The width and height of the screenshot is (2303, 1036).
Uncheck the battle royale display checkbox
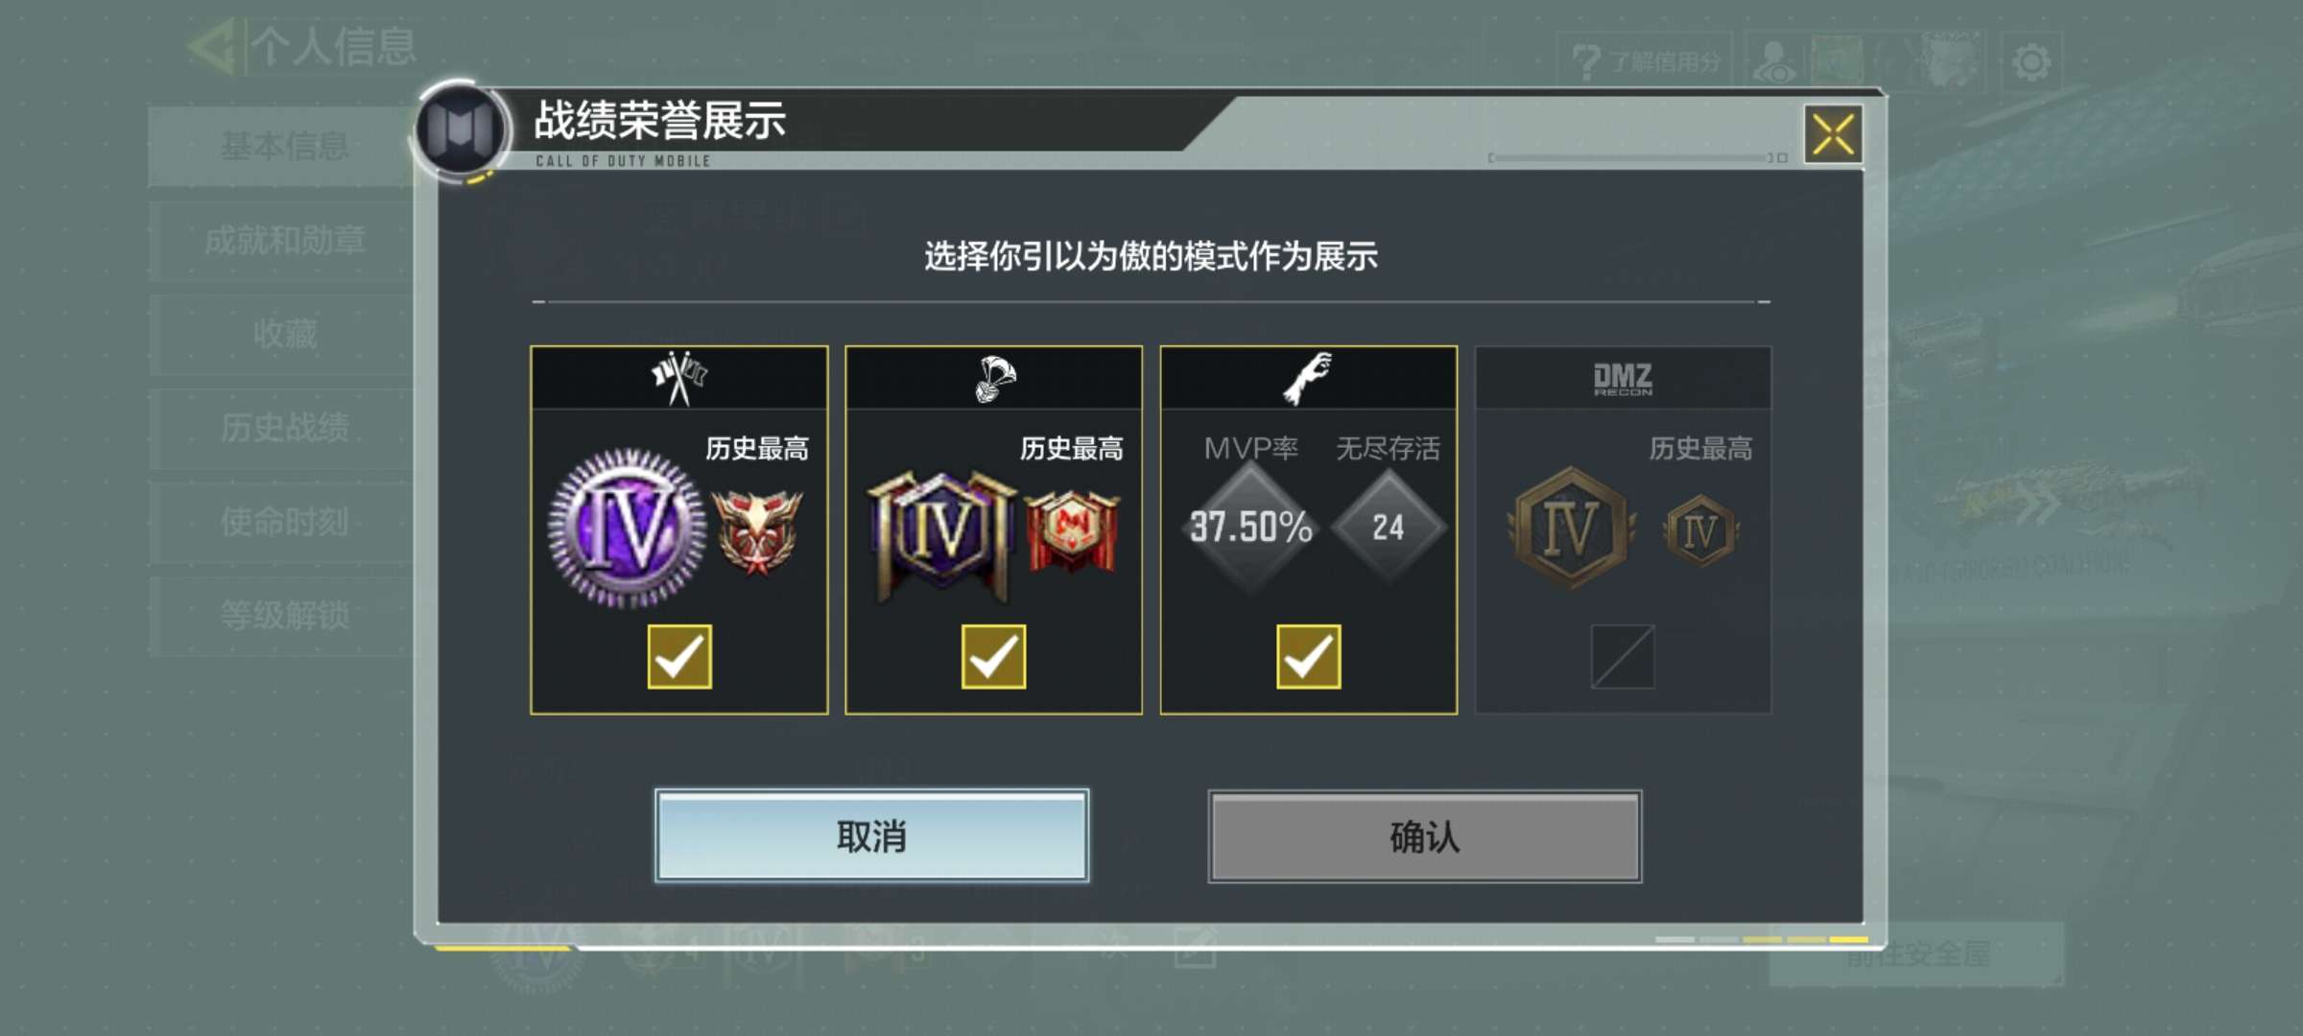[x=994, y=657]
